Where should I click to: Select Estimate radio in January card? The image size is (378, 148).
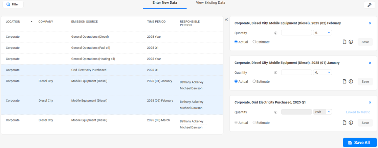tap(254, 81)
